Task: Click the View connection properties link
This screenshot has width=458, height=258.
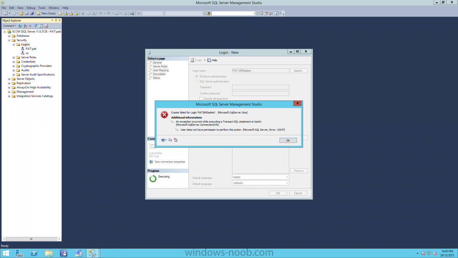Action: pos(170,162)
